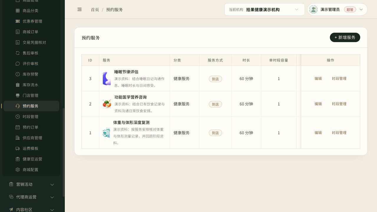Image resolution: width=377 pixels, height=212 pixels.
Task: Click the 内容社区 paper plane icon
Action: point(11,210)
